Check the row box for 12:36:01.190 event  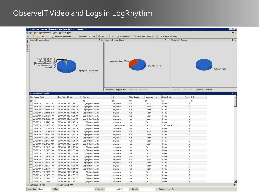(31, 116)
